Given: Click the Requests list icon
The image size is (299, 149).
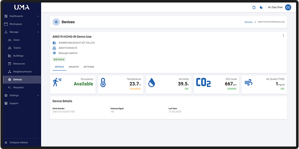Looking at the screenshot, I should pyautogui.click(x=10, y=87).
